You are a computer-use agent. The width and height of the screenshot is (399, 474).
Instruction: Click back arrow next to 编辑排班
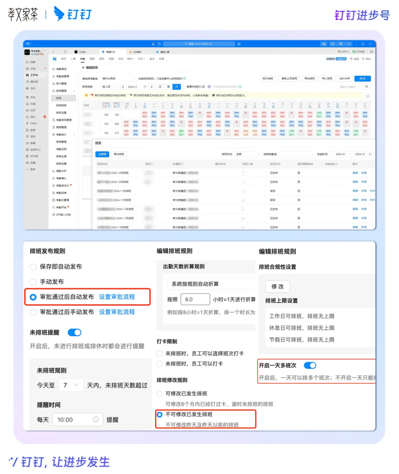pos(83,68)
